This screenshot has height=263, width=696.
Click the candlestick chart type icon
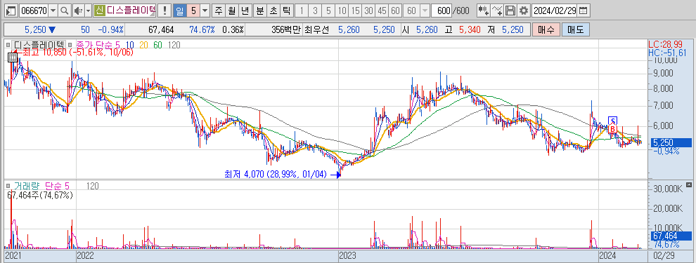point(484,11)
